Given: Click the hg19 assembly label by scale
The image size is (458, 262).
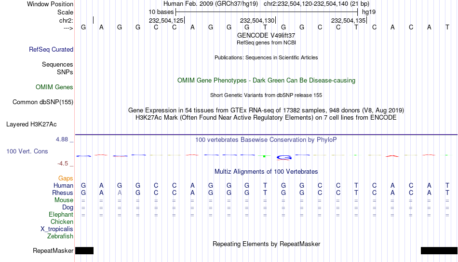Looking at the screenshot, I should point(369,12).
